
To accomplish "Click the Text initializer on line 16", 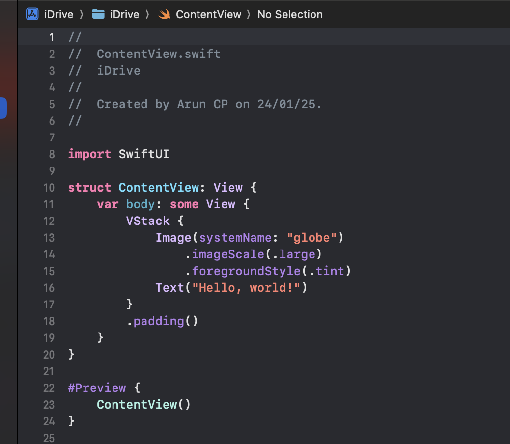I will (170, 288).
